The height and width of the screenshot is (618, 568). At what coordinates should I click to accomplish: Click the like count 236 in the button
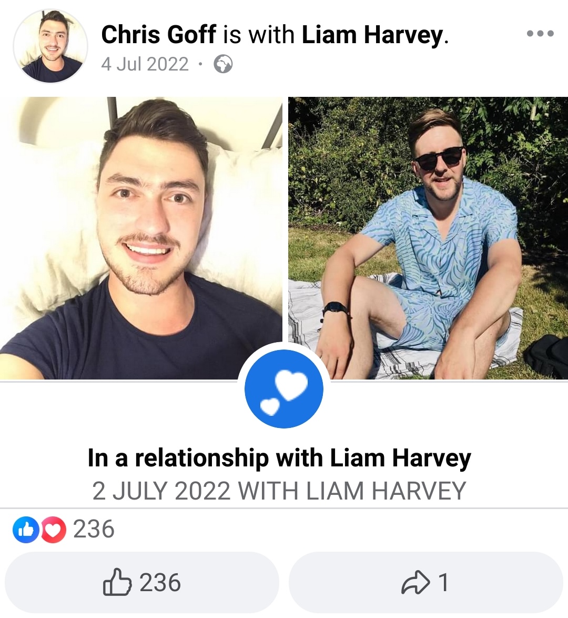pyautogui.click(x=160, y=583)
